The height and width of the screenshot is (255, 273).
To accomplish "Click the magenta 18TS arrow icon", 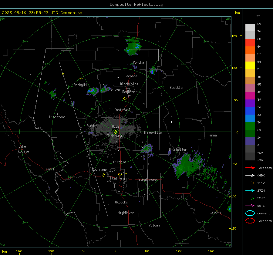I will 250,206.
